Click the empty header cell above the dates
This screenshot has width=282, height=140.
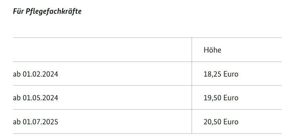click(x=102, y=50)
